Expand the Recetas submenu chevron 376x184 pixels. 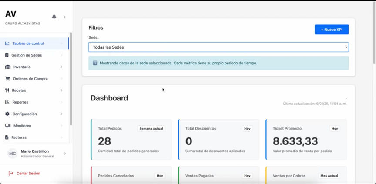62,90
